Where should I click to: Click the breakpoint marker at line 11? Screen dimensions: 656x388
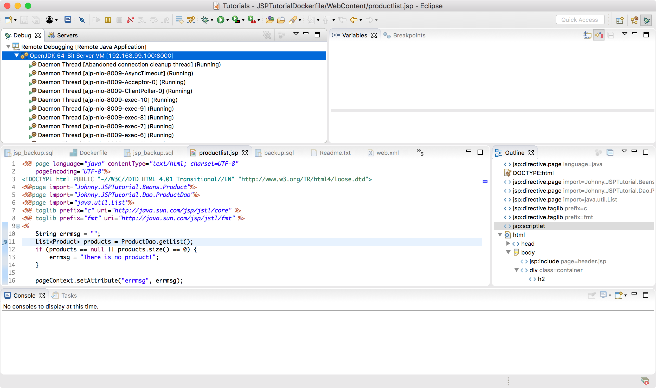5,242
